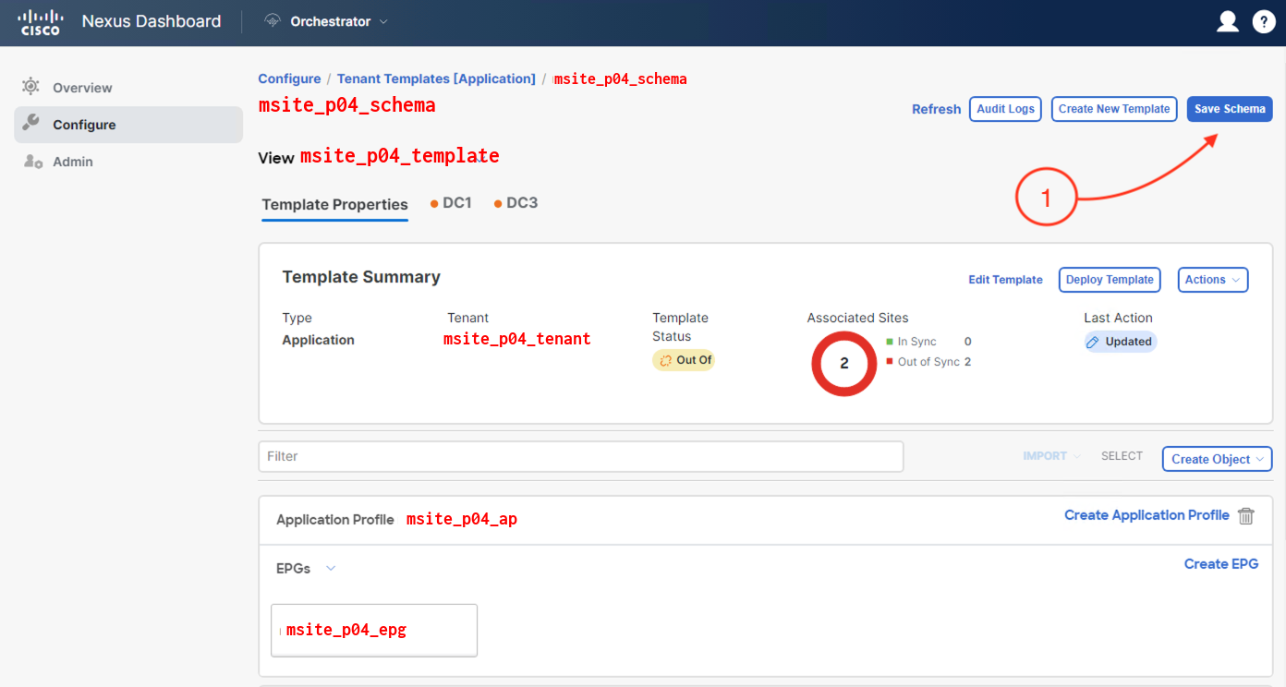
Task: Select the Template Properties tab
Action: click(x=334, y=204)
